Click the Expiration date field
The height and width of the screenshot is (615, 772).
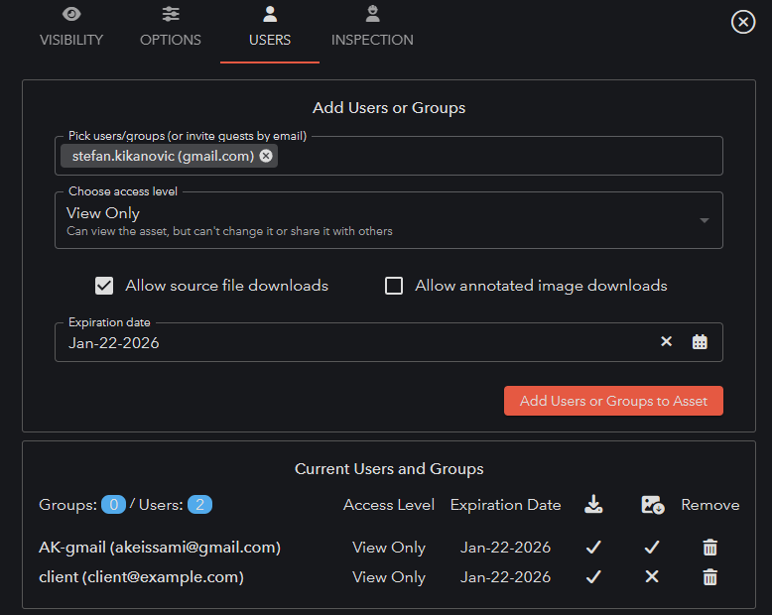click(x=388, y=342)
